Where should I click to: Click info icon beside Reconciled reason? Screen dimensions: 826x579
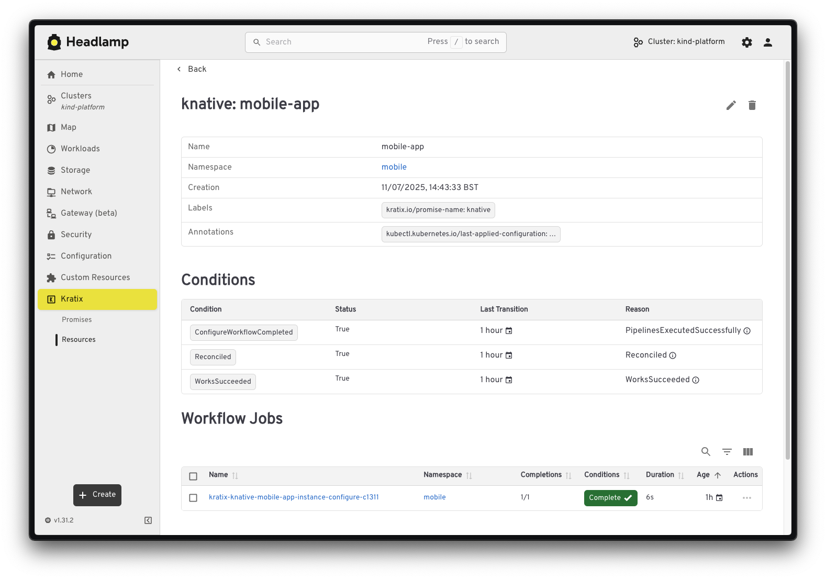click(673, 355)
